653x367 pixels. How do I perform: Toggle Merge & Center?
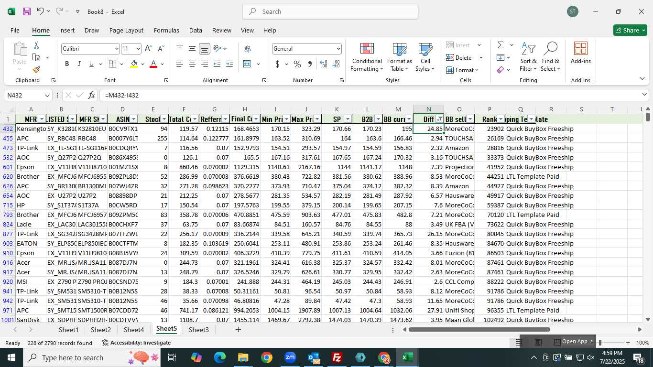tap(247, 64)
